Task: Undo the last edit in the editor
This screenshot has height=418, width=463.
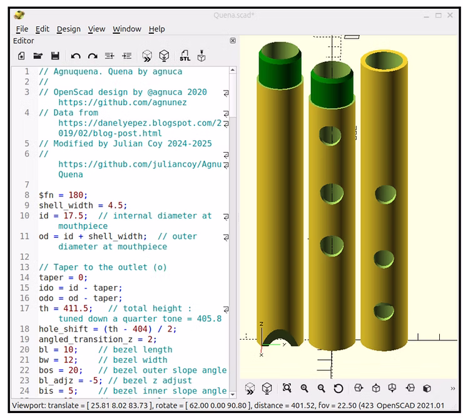Action: pos(76,56)
